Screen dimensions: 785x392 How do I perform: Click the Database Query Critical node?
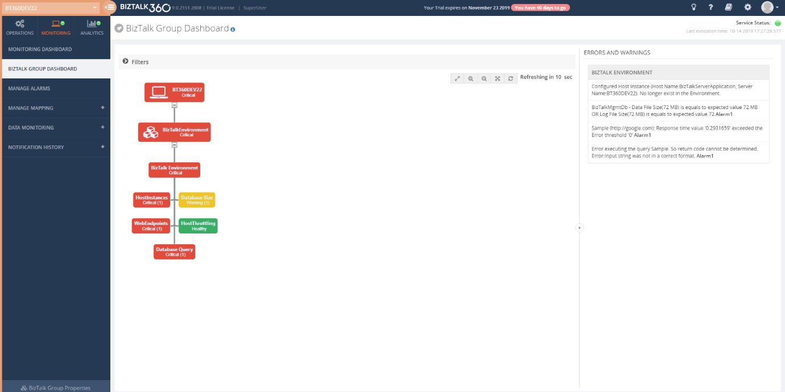click(x=174, y=252)
